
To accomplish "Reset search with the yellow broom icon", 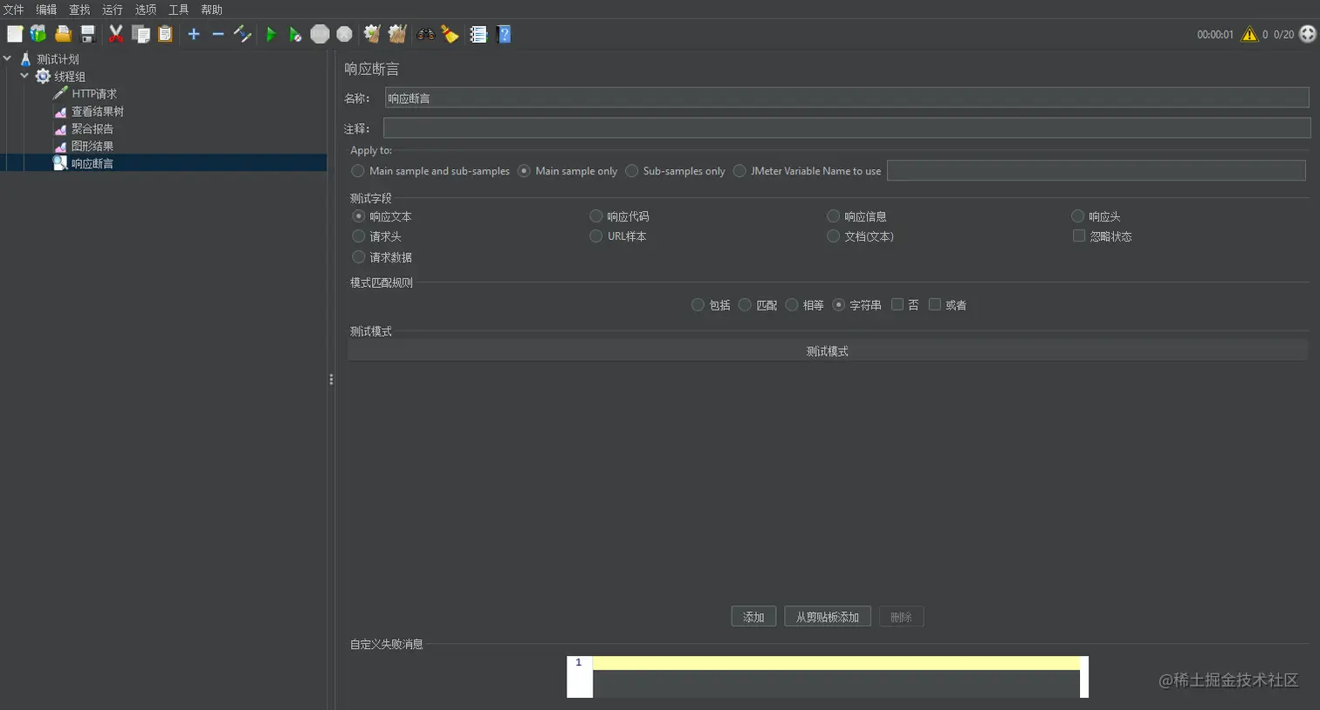I will click(450, 34).
